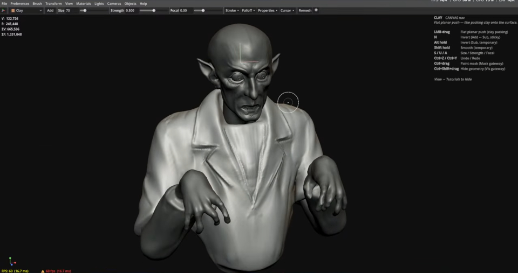The width and height of the screenshot is (518, 273).
Task: Open the gear settings icon beside Remesh
Action: [316, 10]
